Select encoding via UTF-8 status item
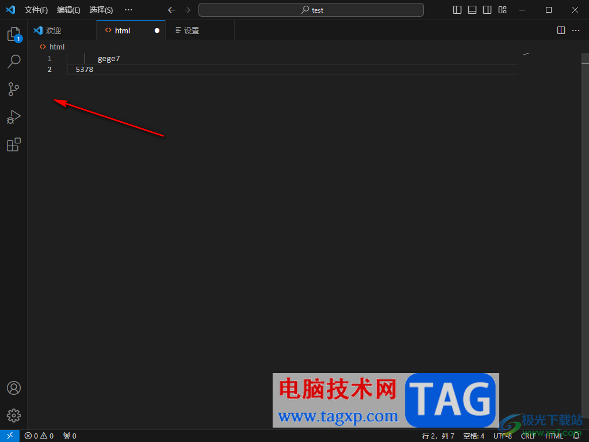Viewport: 589px width, 442px height. pos(503,436)
